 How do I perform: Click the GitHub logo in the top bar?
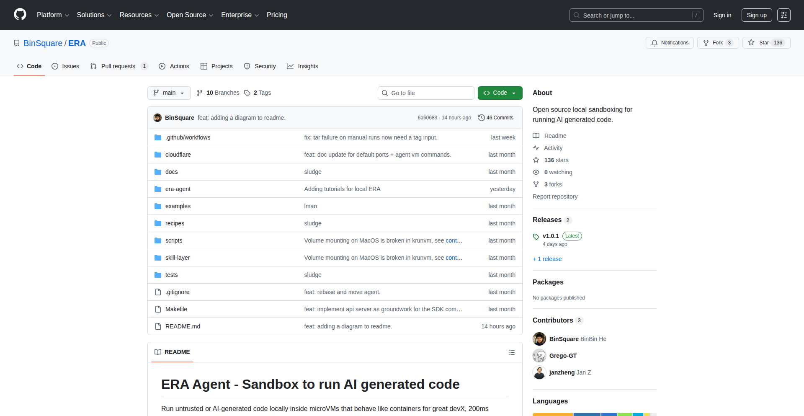(19, 14)
